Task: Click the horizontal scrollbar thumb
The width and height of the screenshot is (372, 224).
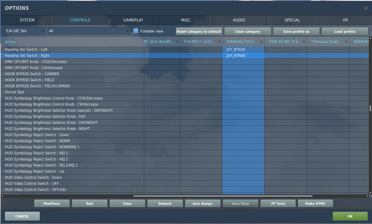Action: point(223,196)
